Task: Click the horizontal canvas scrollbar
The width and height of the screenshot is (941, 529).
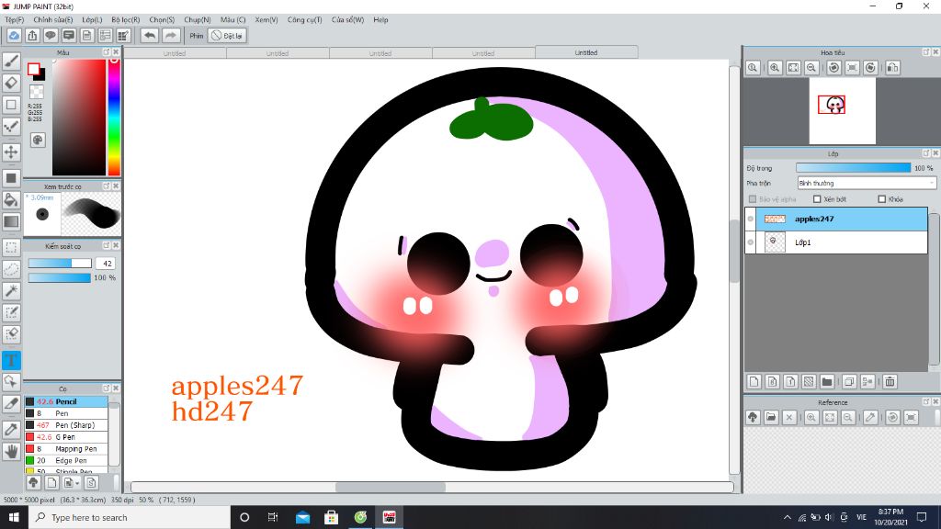Action: [x=390, y=487]
